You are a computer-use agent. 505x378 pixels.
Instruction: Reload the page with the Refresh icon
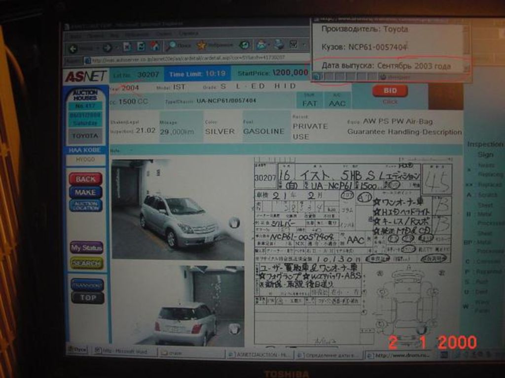pyautogui.click(x=141, y=47)
